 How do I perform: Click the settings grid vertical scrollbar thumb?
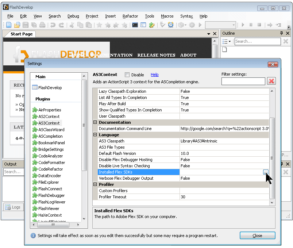click(272, 158)
